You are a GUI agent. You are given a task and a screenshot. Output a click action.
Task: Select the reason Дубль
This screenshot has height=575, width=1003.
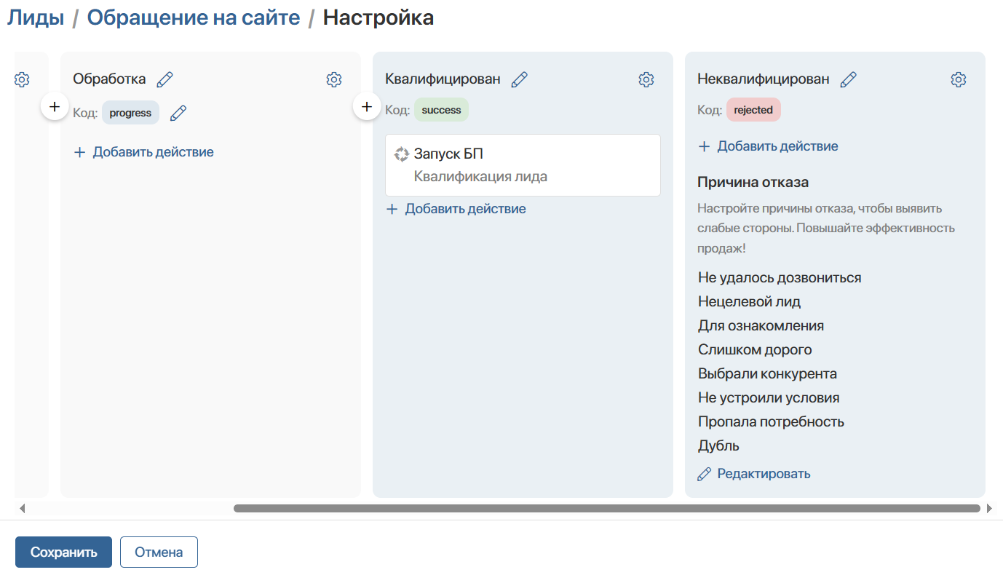click(x=718, y=445)
